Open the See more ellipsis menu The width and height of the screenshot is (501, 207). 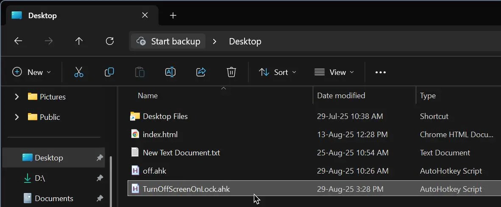click(x=381, y=72)
